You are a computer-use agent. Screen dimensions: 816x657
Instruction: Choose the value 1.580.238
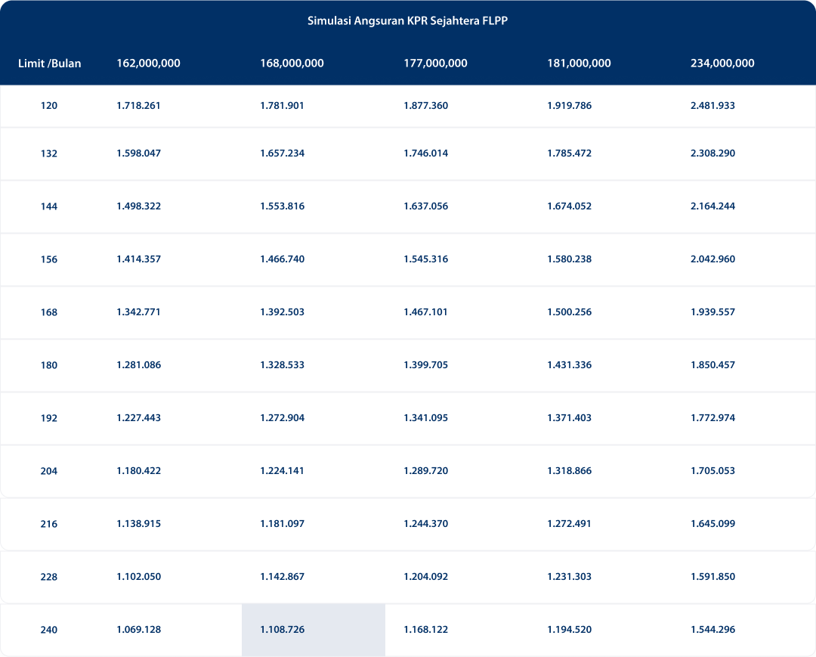click(x=570, y=259)
